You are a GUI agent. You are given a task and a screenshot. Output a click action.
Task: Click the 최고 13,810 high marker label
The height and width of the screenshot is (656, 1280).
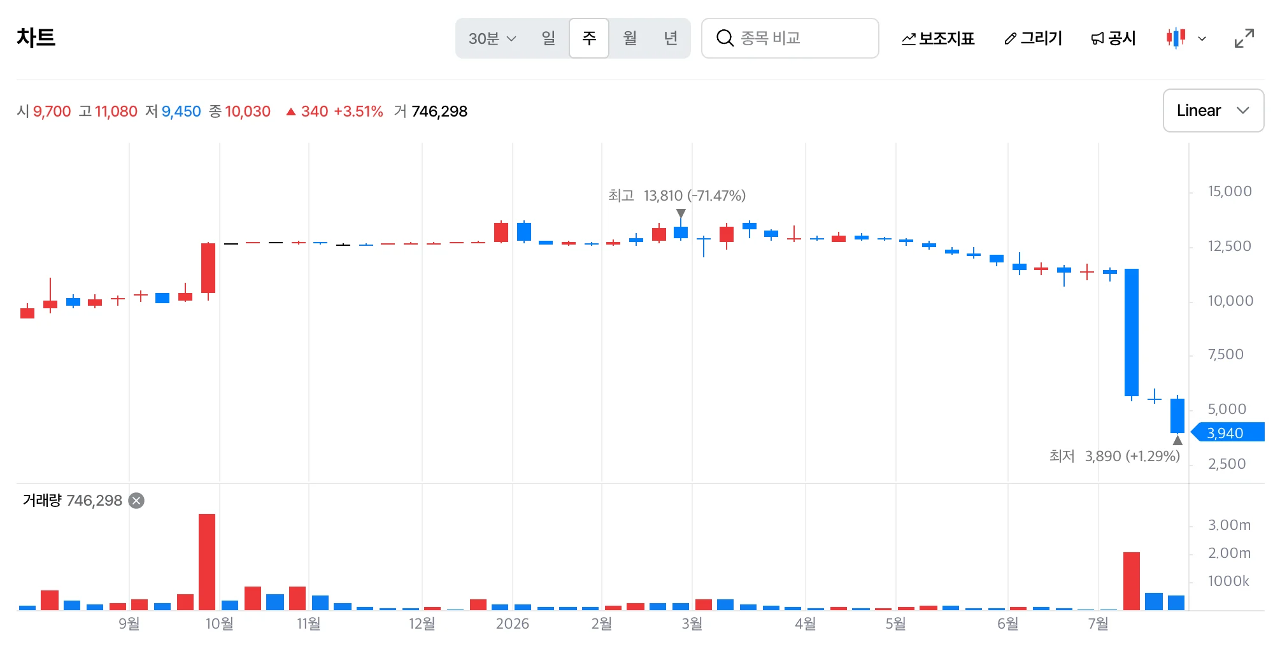(677, 196)
